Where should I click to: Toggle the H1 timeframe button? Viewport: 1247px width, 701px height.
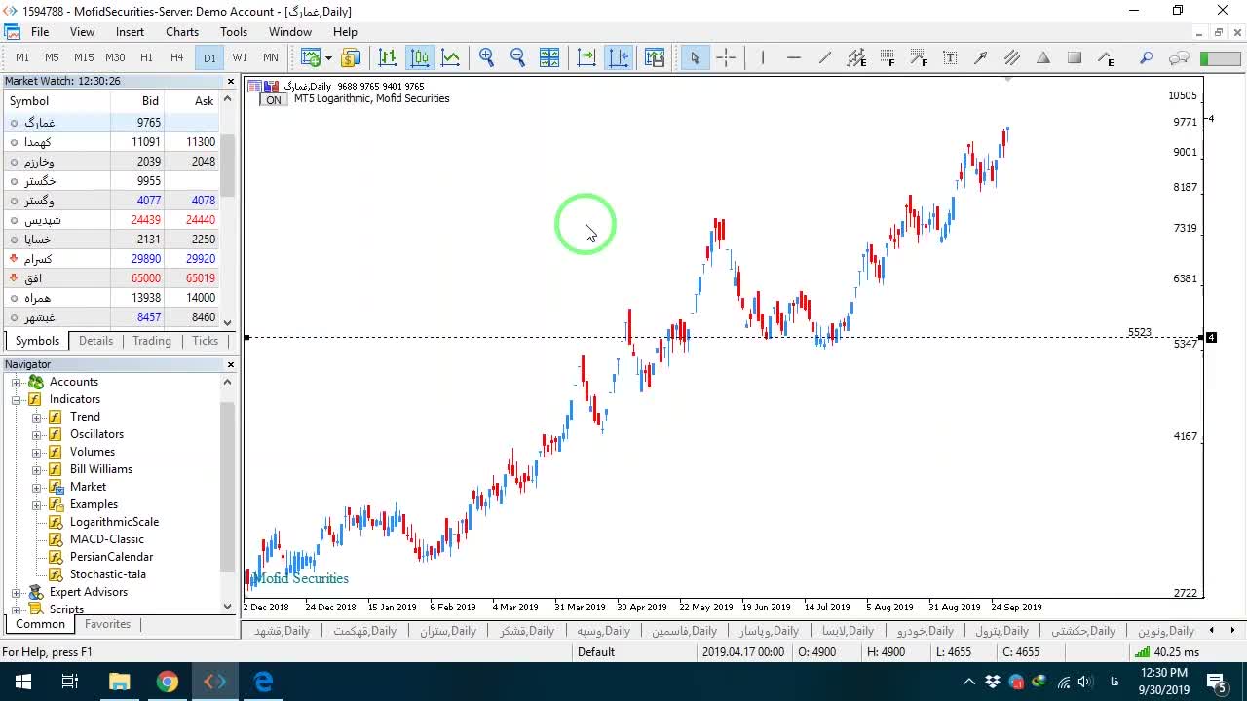point(146,57)
